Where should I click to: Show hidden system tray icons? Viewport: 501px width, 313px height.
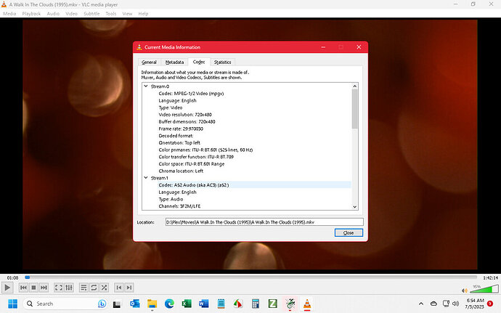coord(421,304)
